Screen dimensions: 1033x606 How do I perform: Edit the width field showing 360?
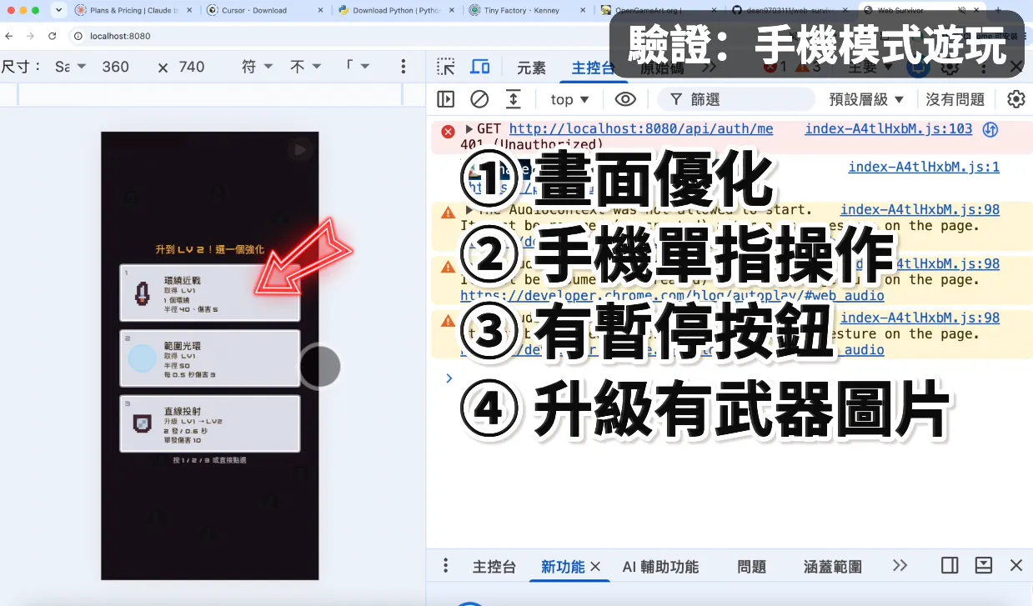click(x=116, y=67)
